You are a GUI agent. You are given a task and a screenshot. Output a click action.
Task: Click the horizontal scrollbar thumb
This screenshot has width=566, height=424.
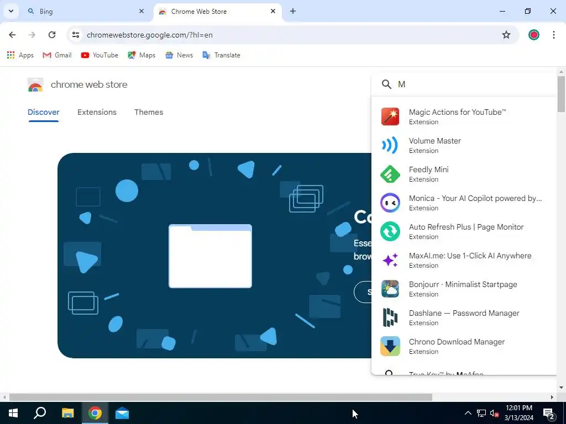220,397
